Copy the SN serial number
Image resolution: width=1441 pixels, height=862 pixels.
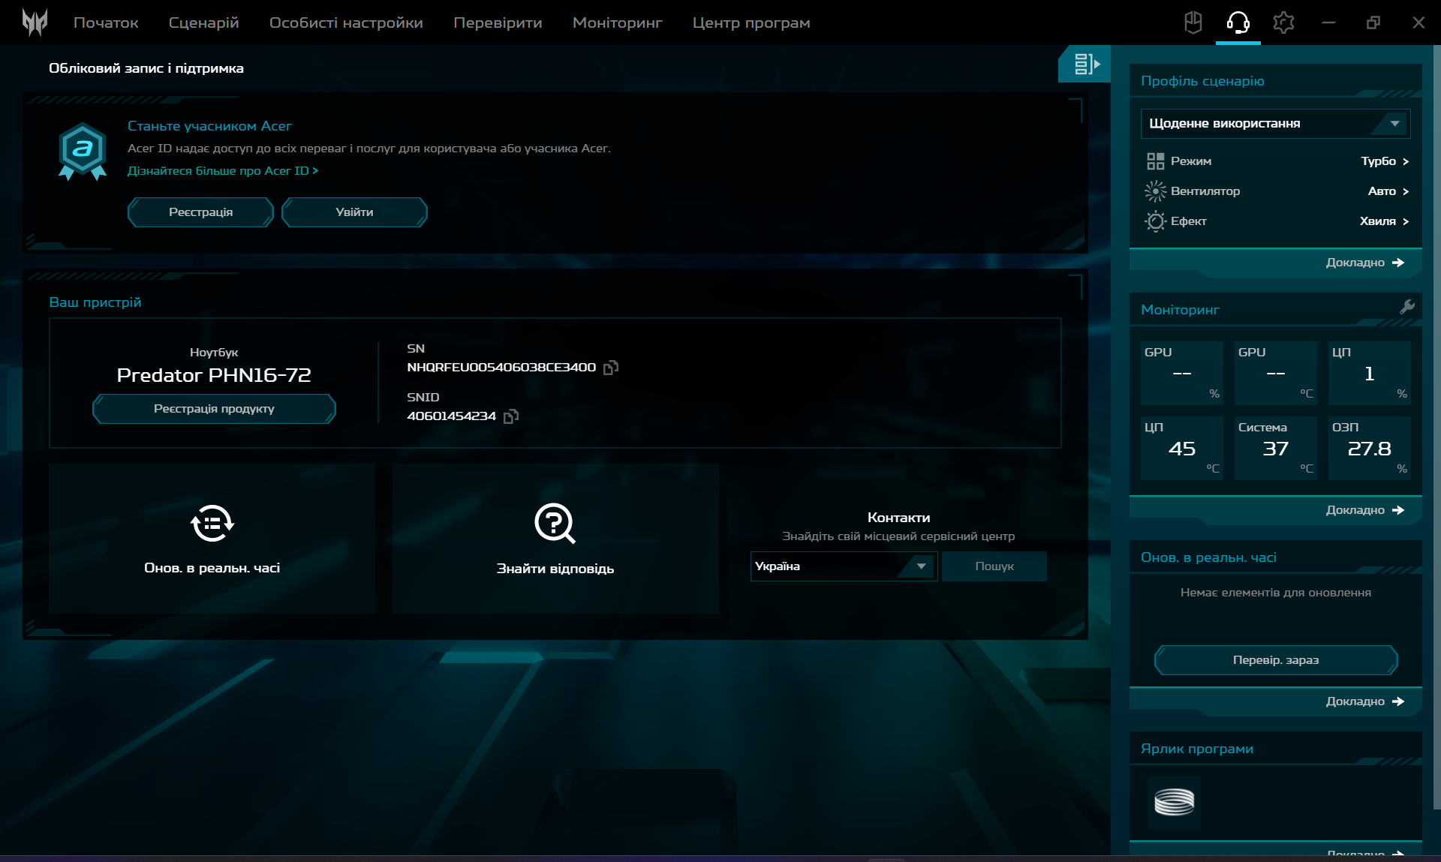(x=611, y=368)
